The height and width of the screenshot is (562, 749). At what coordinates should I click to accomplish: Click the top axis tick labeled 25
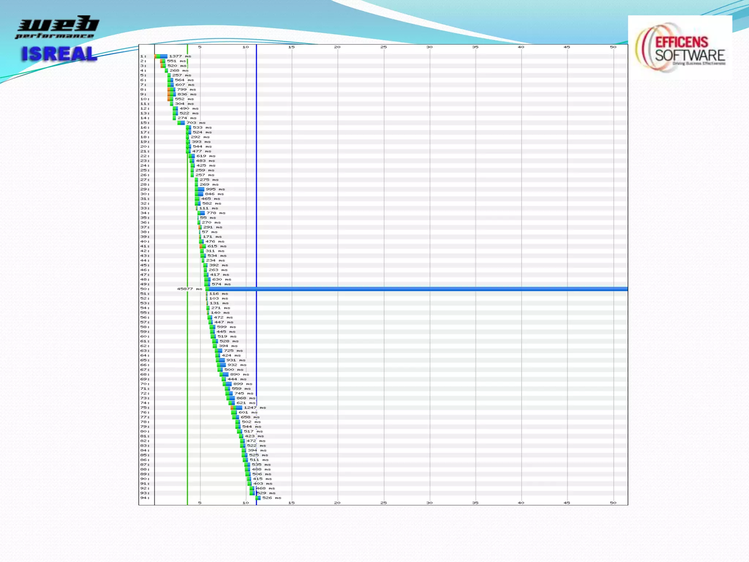click(383, 47)
